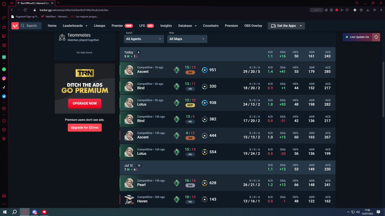Open sidebar History clock icon

(x=4, y=121)
